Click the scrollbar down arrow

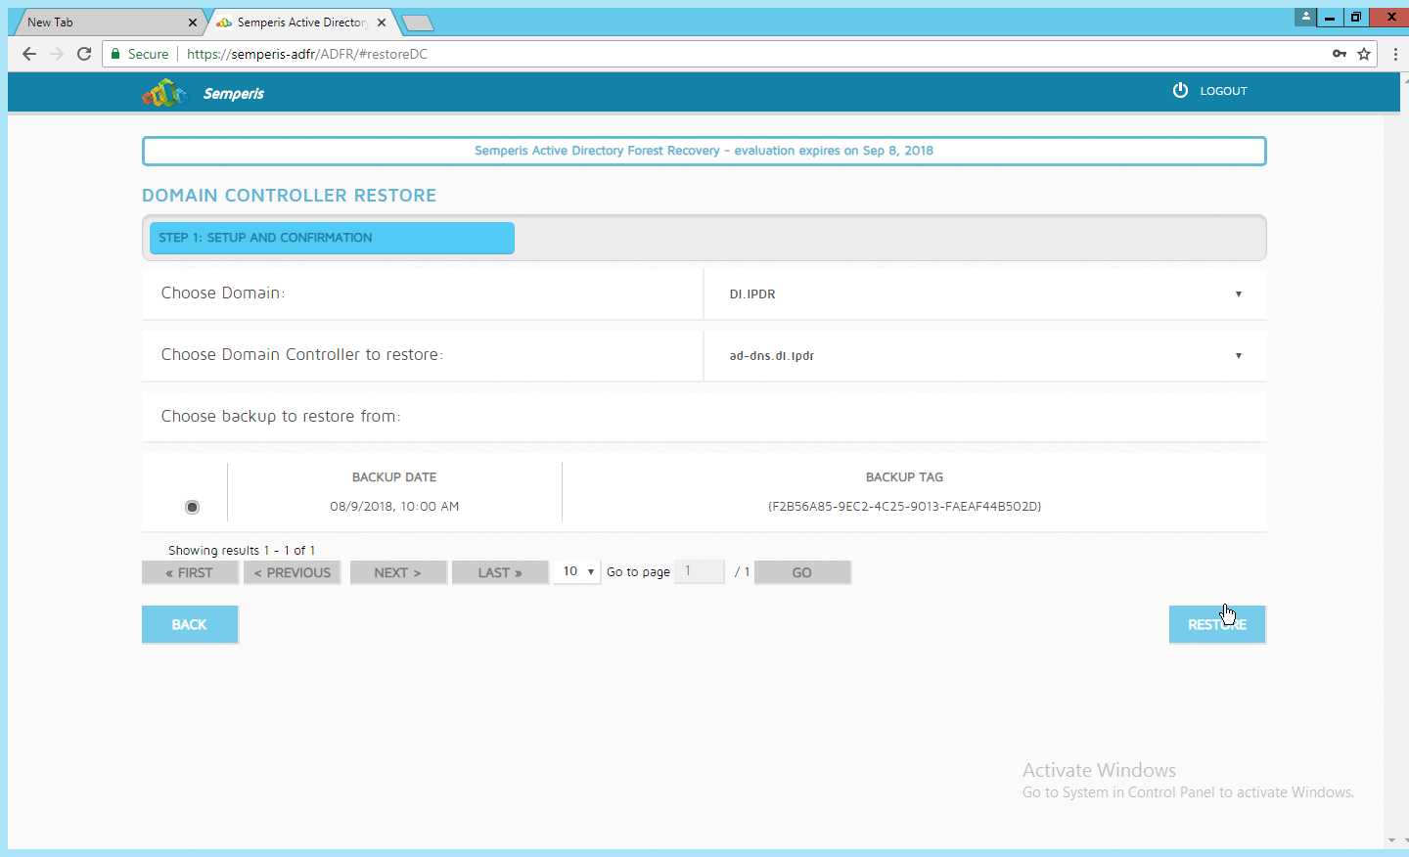(1391, 840)
